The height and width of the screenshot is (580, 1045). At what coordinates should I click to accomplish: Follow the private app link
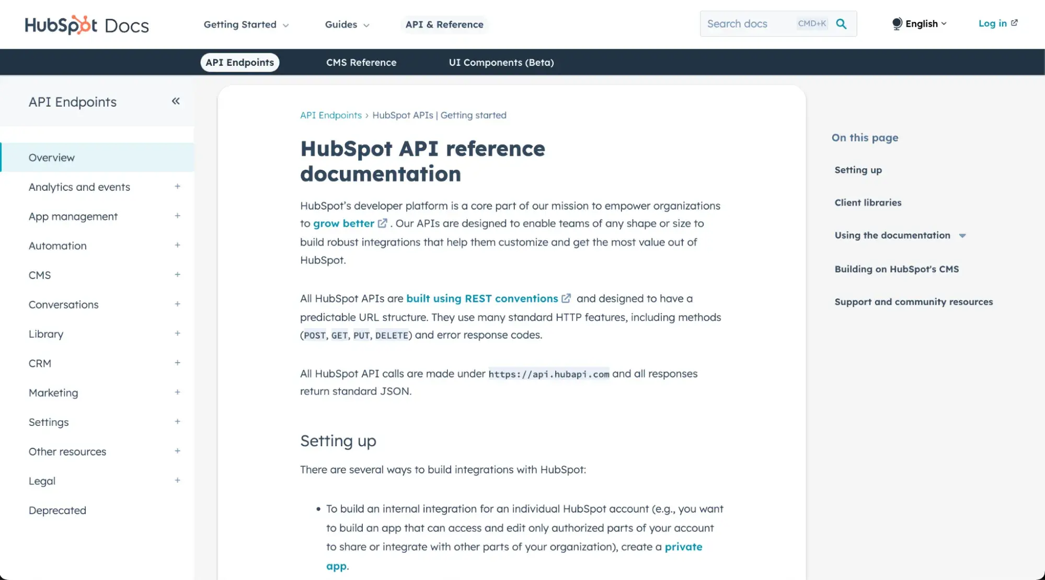click(x=683, y=547)
